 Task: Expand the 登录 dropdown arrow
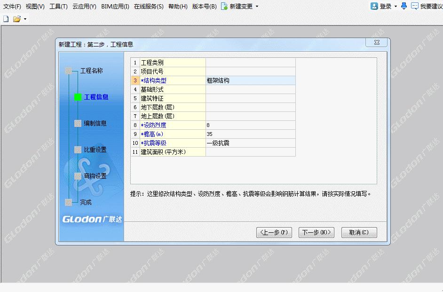coord(396,6)
